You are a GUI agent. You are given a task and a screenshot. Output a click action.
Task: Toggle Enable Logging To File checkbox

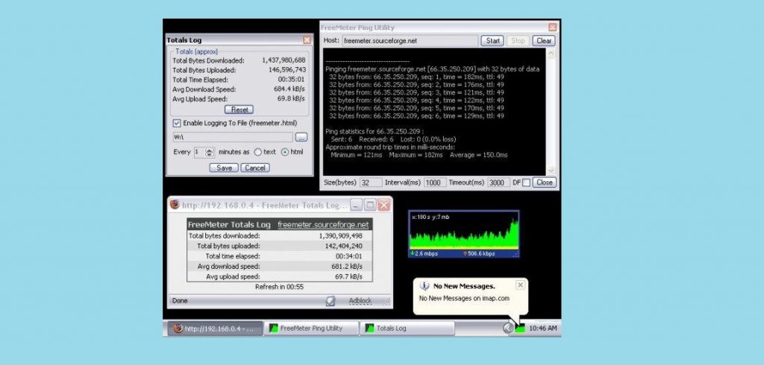coord(177,123)
